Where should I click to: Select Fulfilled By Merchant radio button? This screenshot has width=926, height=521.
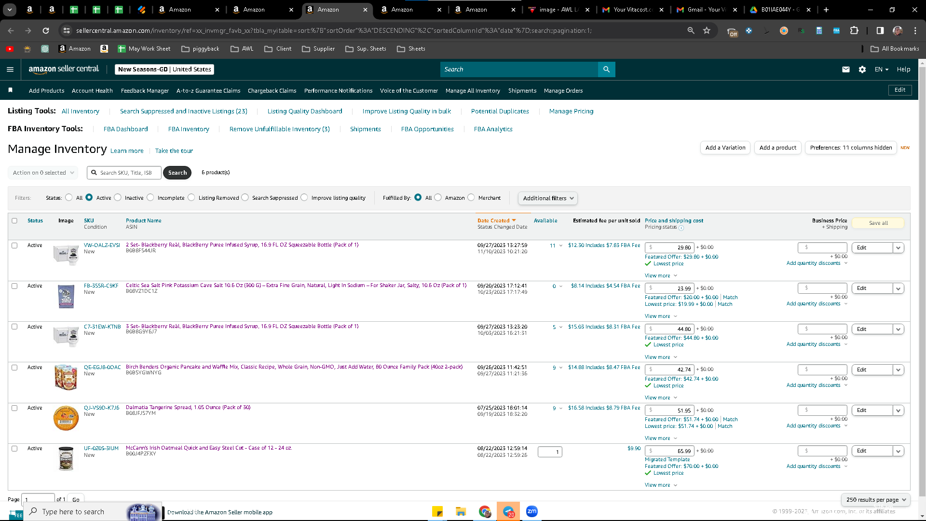471,197
